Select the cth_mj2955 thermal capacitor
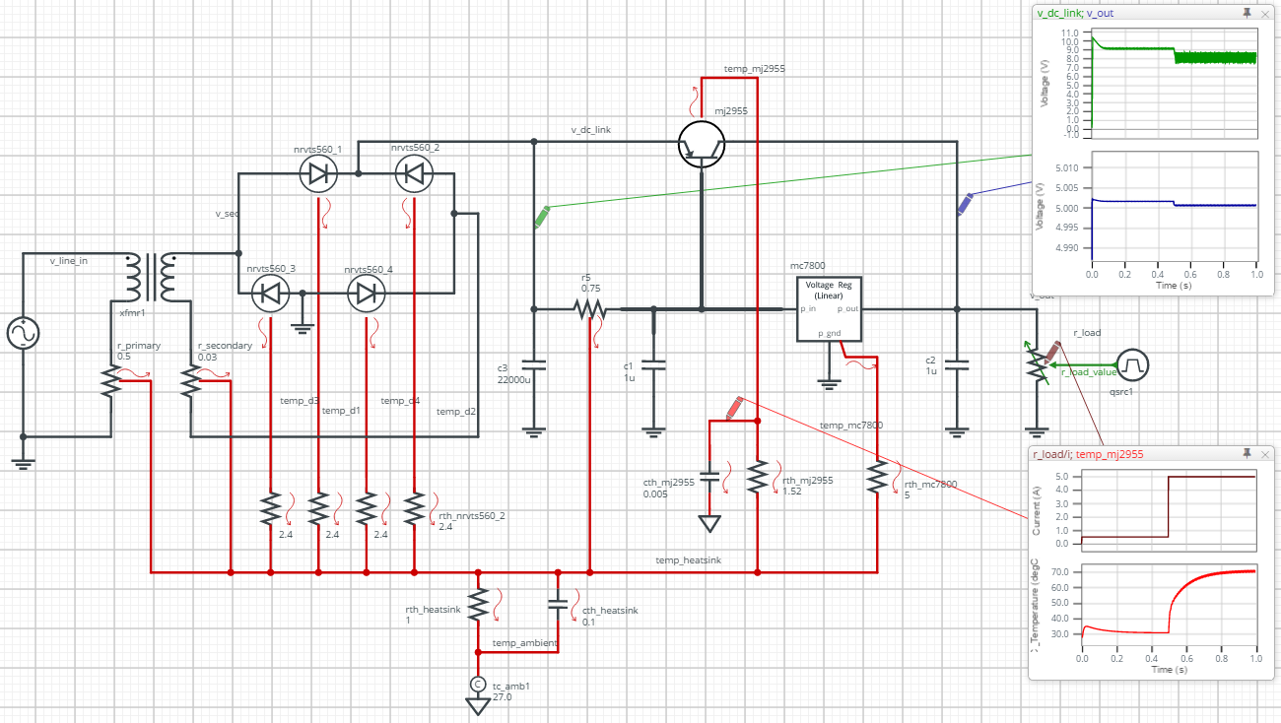Screen dimensions: 1281x723 [x=709, y=478]
